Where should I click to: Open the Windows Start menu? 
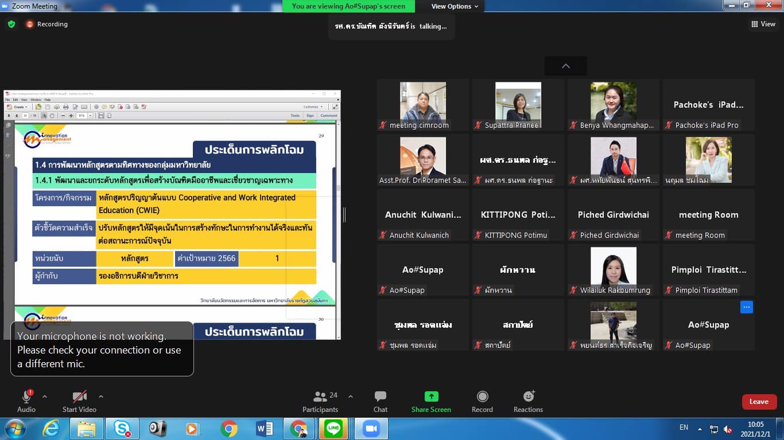point(15,429)
